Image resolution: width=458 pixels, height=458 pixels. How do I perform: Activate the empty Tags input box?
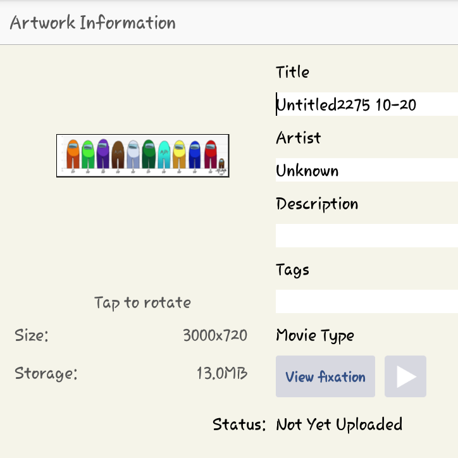coord(366,301)
